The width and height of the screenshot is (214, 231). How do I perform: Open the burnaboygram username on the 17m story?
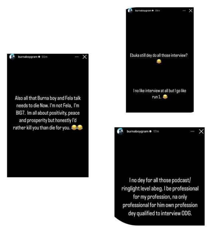coord(138,131)
